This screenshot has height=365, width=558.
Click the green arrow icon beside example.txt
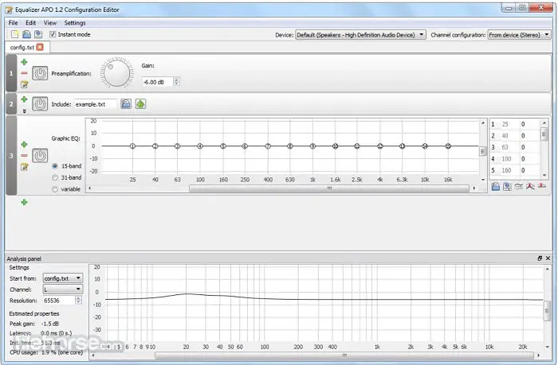140,104
